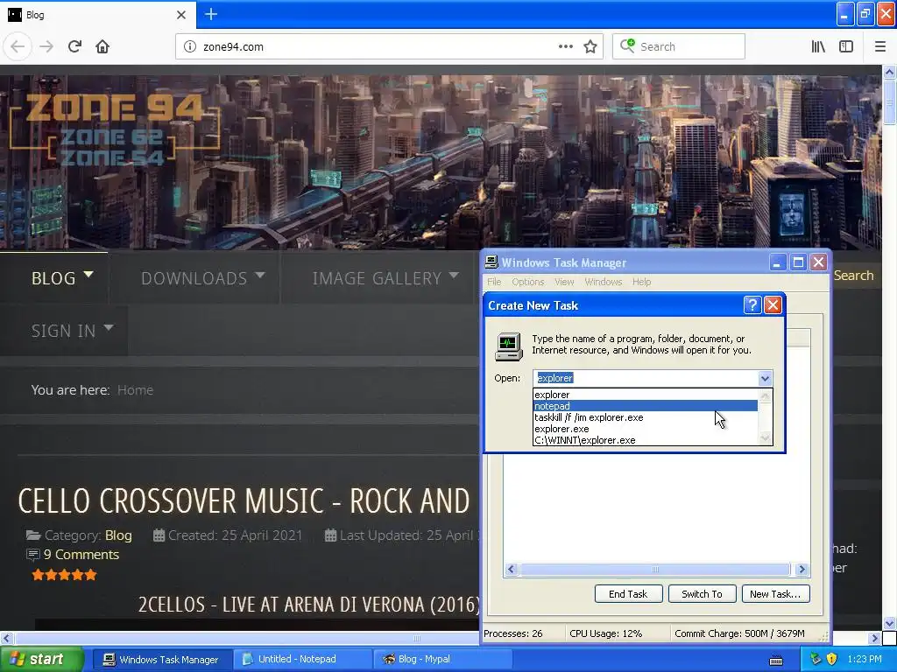Open the browser library icon
This screenshot has width=897, height=672.
[x=818, y=47]
